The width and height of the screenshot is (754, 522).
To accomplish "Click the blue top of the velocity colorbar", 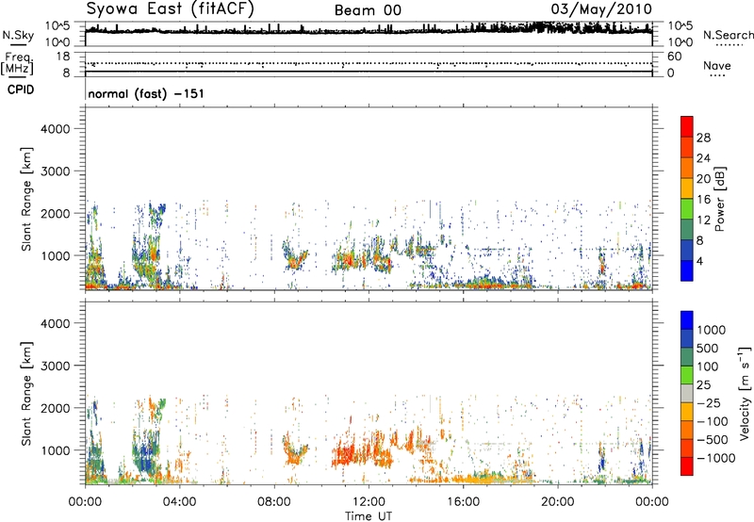I will pos(687,320).
